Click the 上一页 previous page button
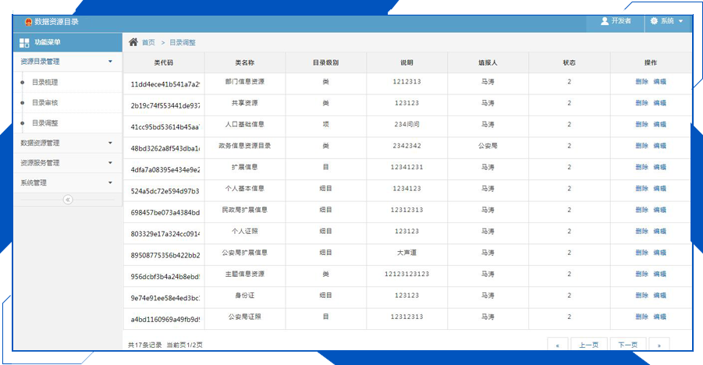 [588, 345]
